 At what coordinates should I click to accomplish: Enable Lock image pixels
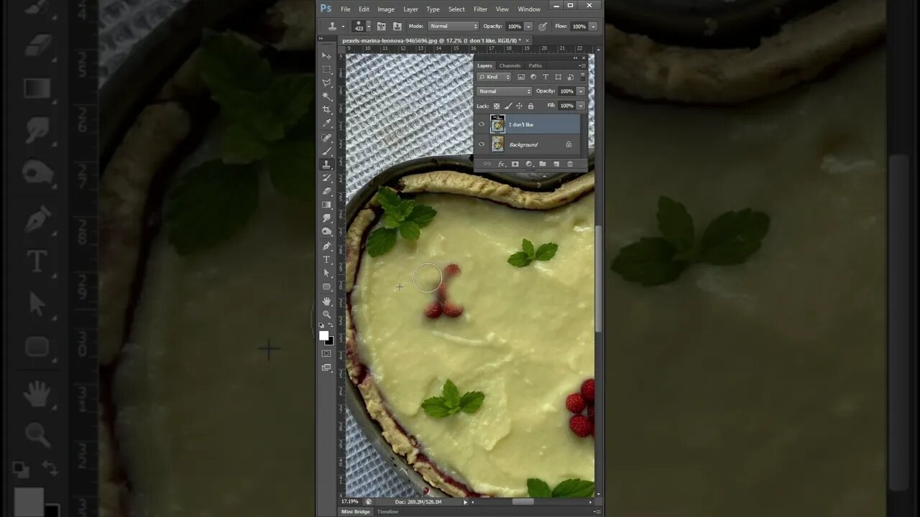pyautogui.click(x=508, y=106)
